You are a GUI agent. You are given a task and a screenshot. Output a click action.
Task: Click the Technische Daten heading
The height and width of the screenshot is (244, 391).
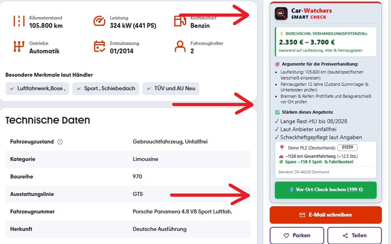tap(48, 120)
